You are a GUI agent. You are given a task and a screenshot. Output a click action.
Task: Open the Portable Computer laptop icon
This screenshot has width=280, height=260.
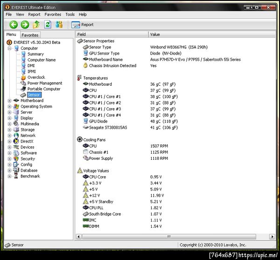pos(23,89)
